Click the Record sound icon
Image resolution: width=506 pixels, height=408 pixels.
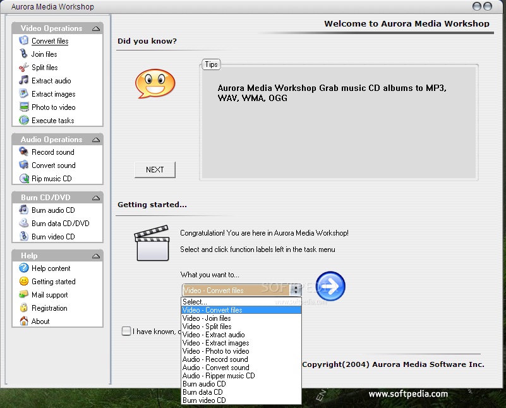(23, 152)
